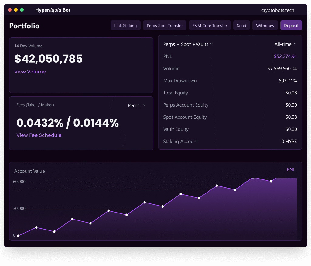Expand the Perps + Spot + Vaults dropdown

tap(188, 44)
